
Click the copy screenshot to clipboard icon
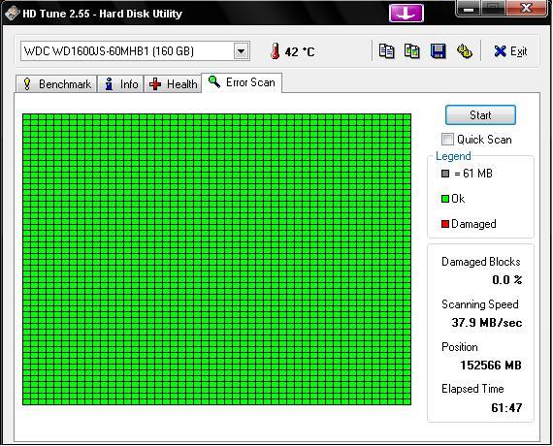coord(411,51)
